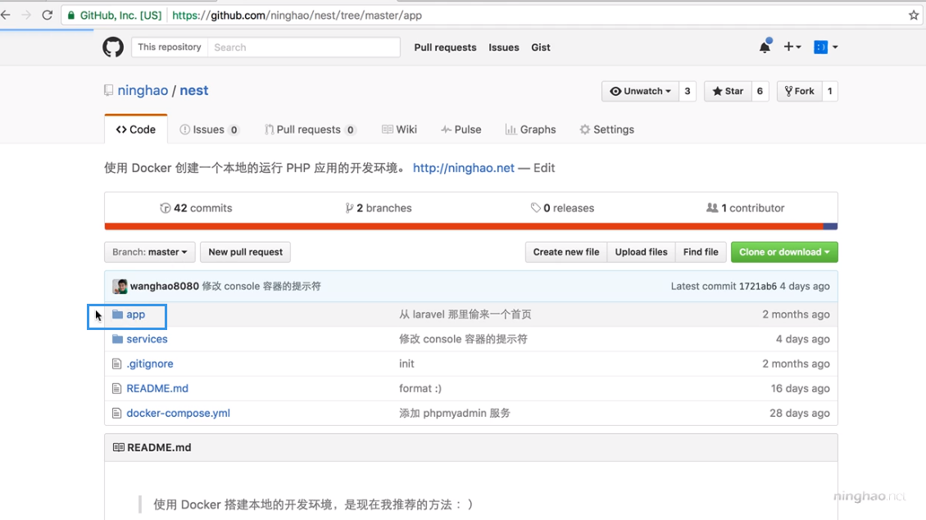
Task: Switch to the repository Issues tab
Action: click(209, 129)
